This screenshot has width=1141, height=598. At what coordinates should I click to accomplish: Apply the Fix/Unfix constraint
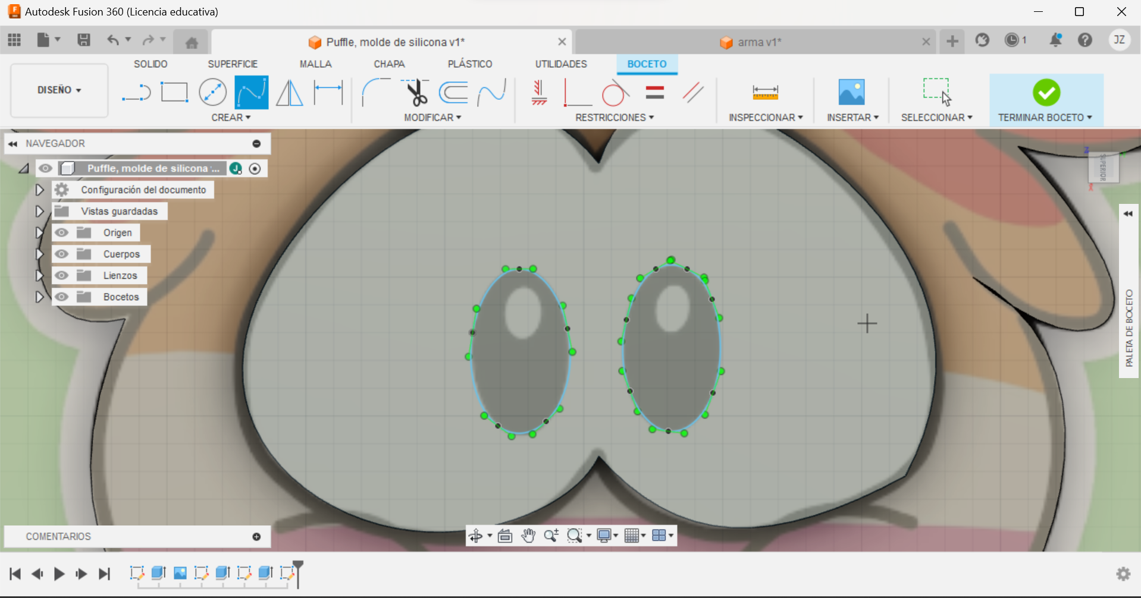pos(539,93)
